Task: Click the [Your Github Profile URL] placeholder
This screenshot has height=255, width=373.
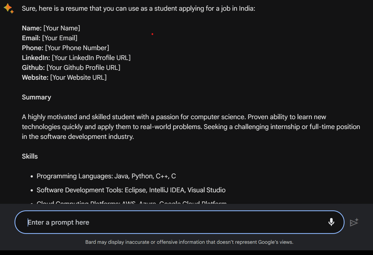Action: [x=83, y=68]
